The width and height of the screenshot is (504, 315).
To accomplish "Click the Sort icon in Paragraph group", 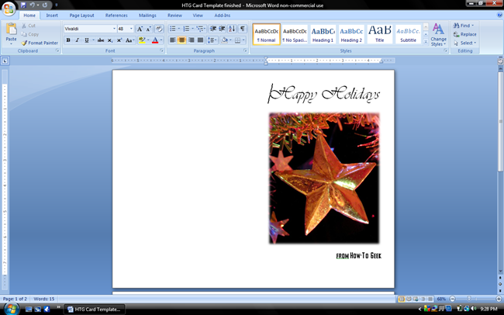I will 232,29.
